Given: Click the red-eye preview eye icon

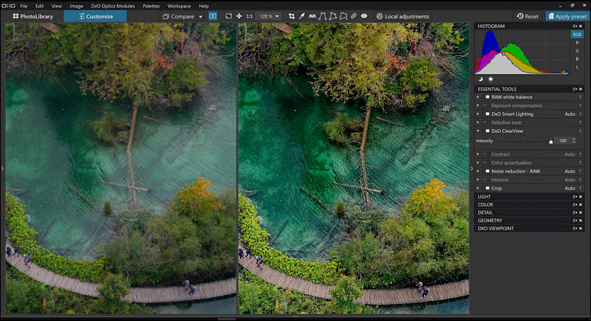Looking at the screenshot, I should click(364, 16).
